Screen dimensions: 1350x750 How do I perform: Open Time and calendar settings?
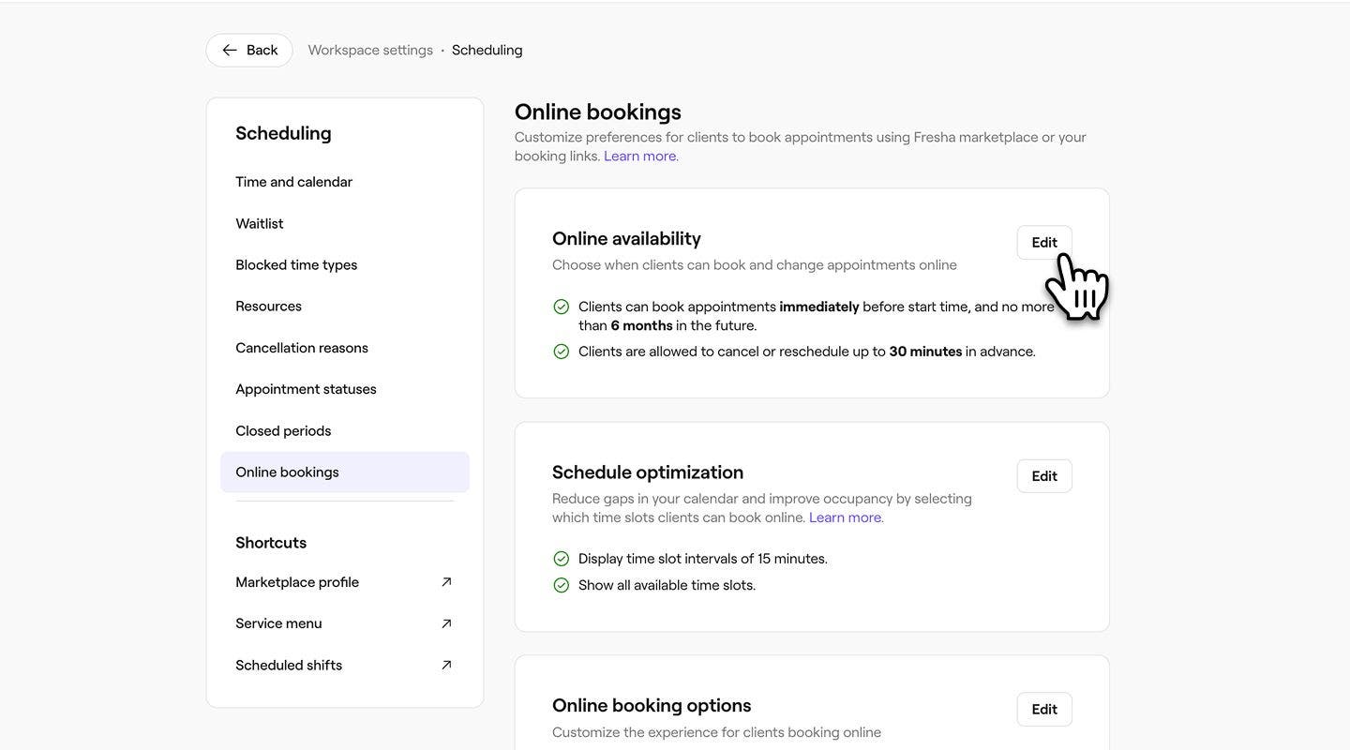293,182
